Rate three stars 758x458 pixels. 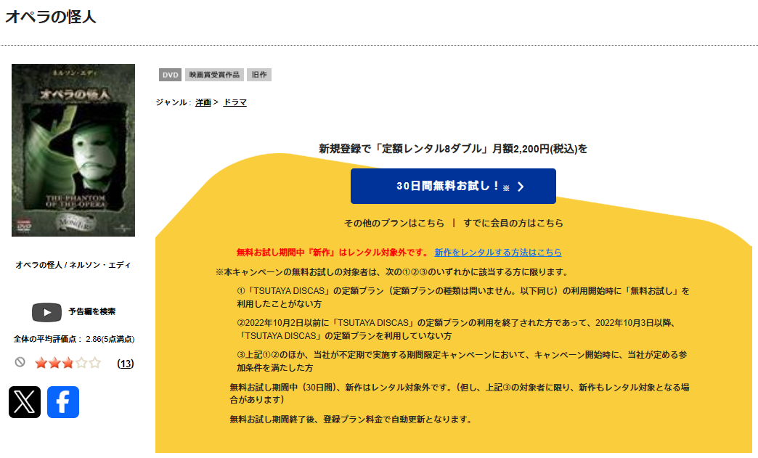coord(68,363)
